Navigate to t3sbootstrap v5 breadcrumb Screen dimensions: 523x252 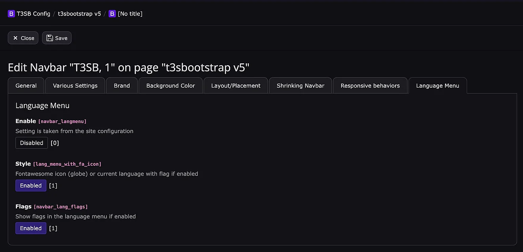(79, 14)
